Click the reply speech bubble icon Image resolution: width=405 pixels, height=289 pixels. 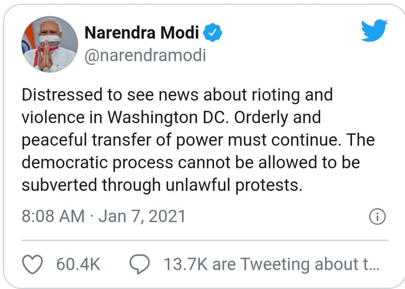pyautogui.click(x=141, y=264)
